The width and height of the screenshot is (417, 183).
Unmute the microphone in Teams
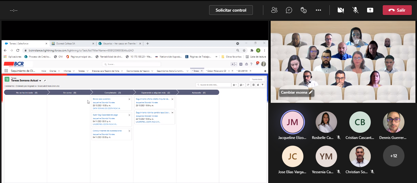coord(355,10)
